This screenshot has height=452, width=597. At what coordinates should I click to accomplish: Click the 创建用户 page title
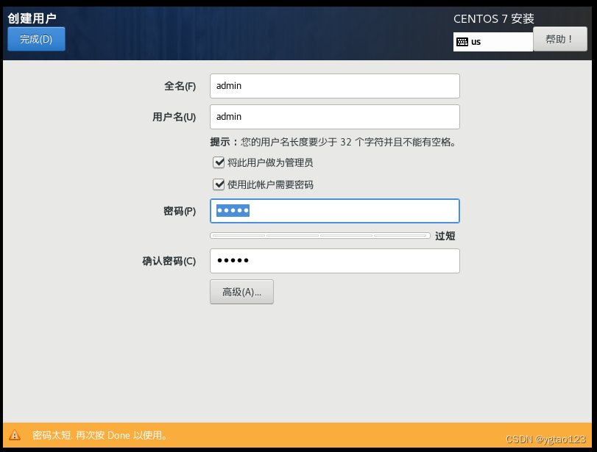32,18
